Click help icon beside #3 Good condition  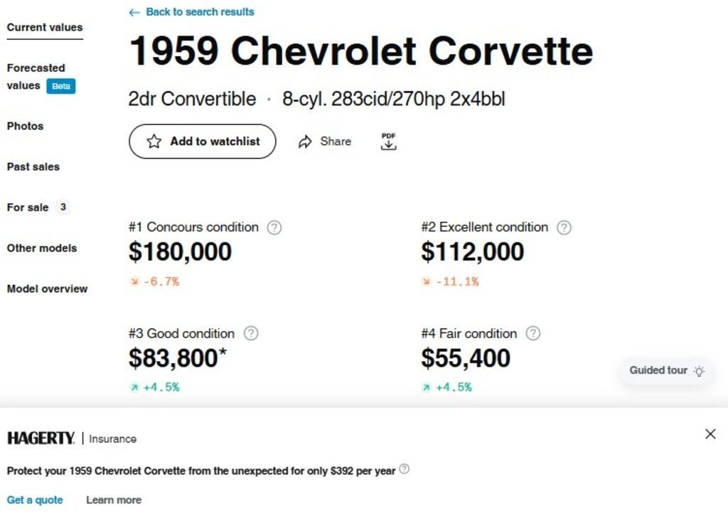[x=251, y=333]
